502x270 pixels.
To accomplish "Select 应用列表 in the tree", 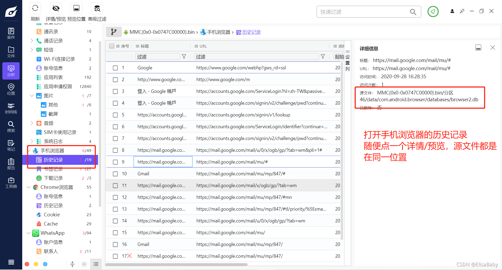I will 53,77.
